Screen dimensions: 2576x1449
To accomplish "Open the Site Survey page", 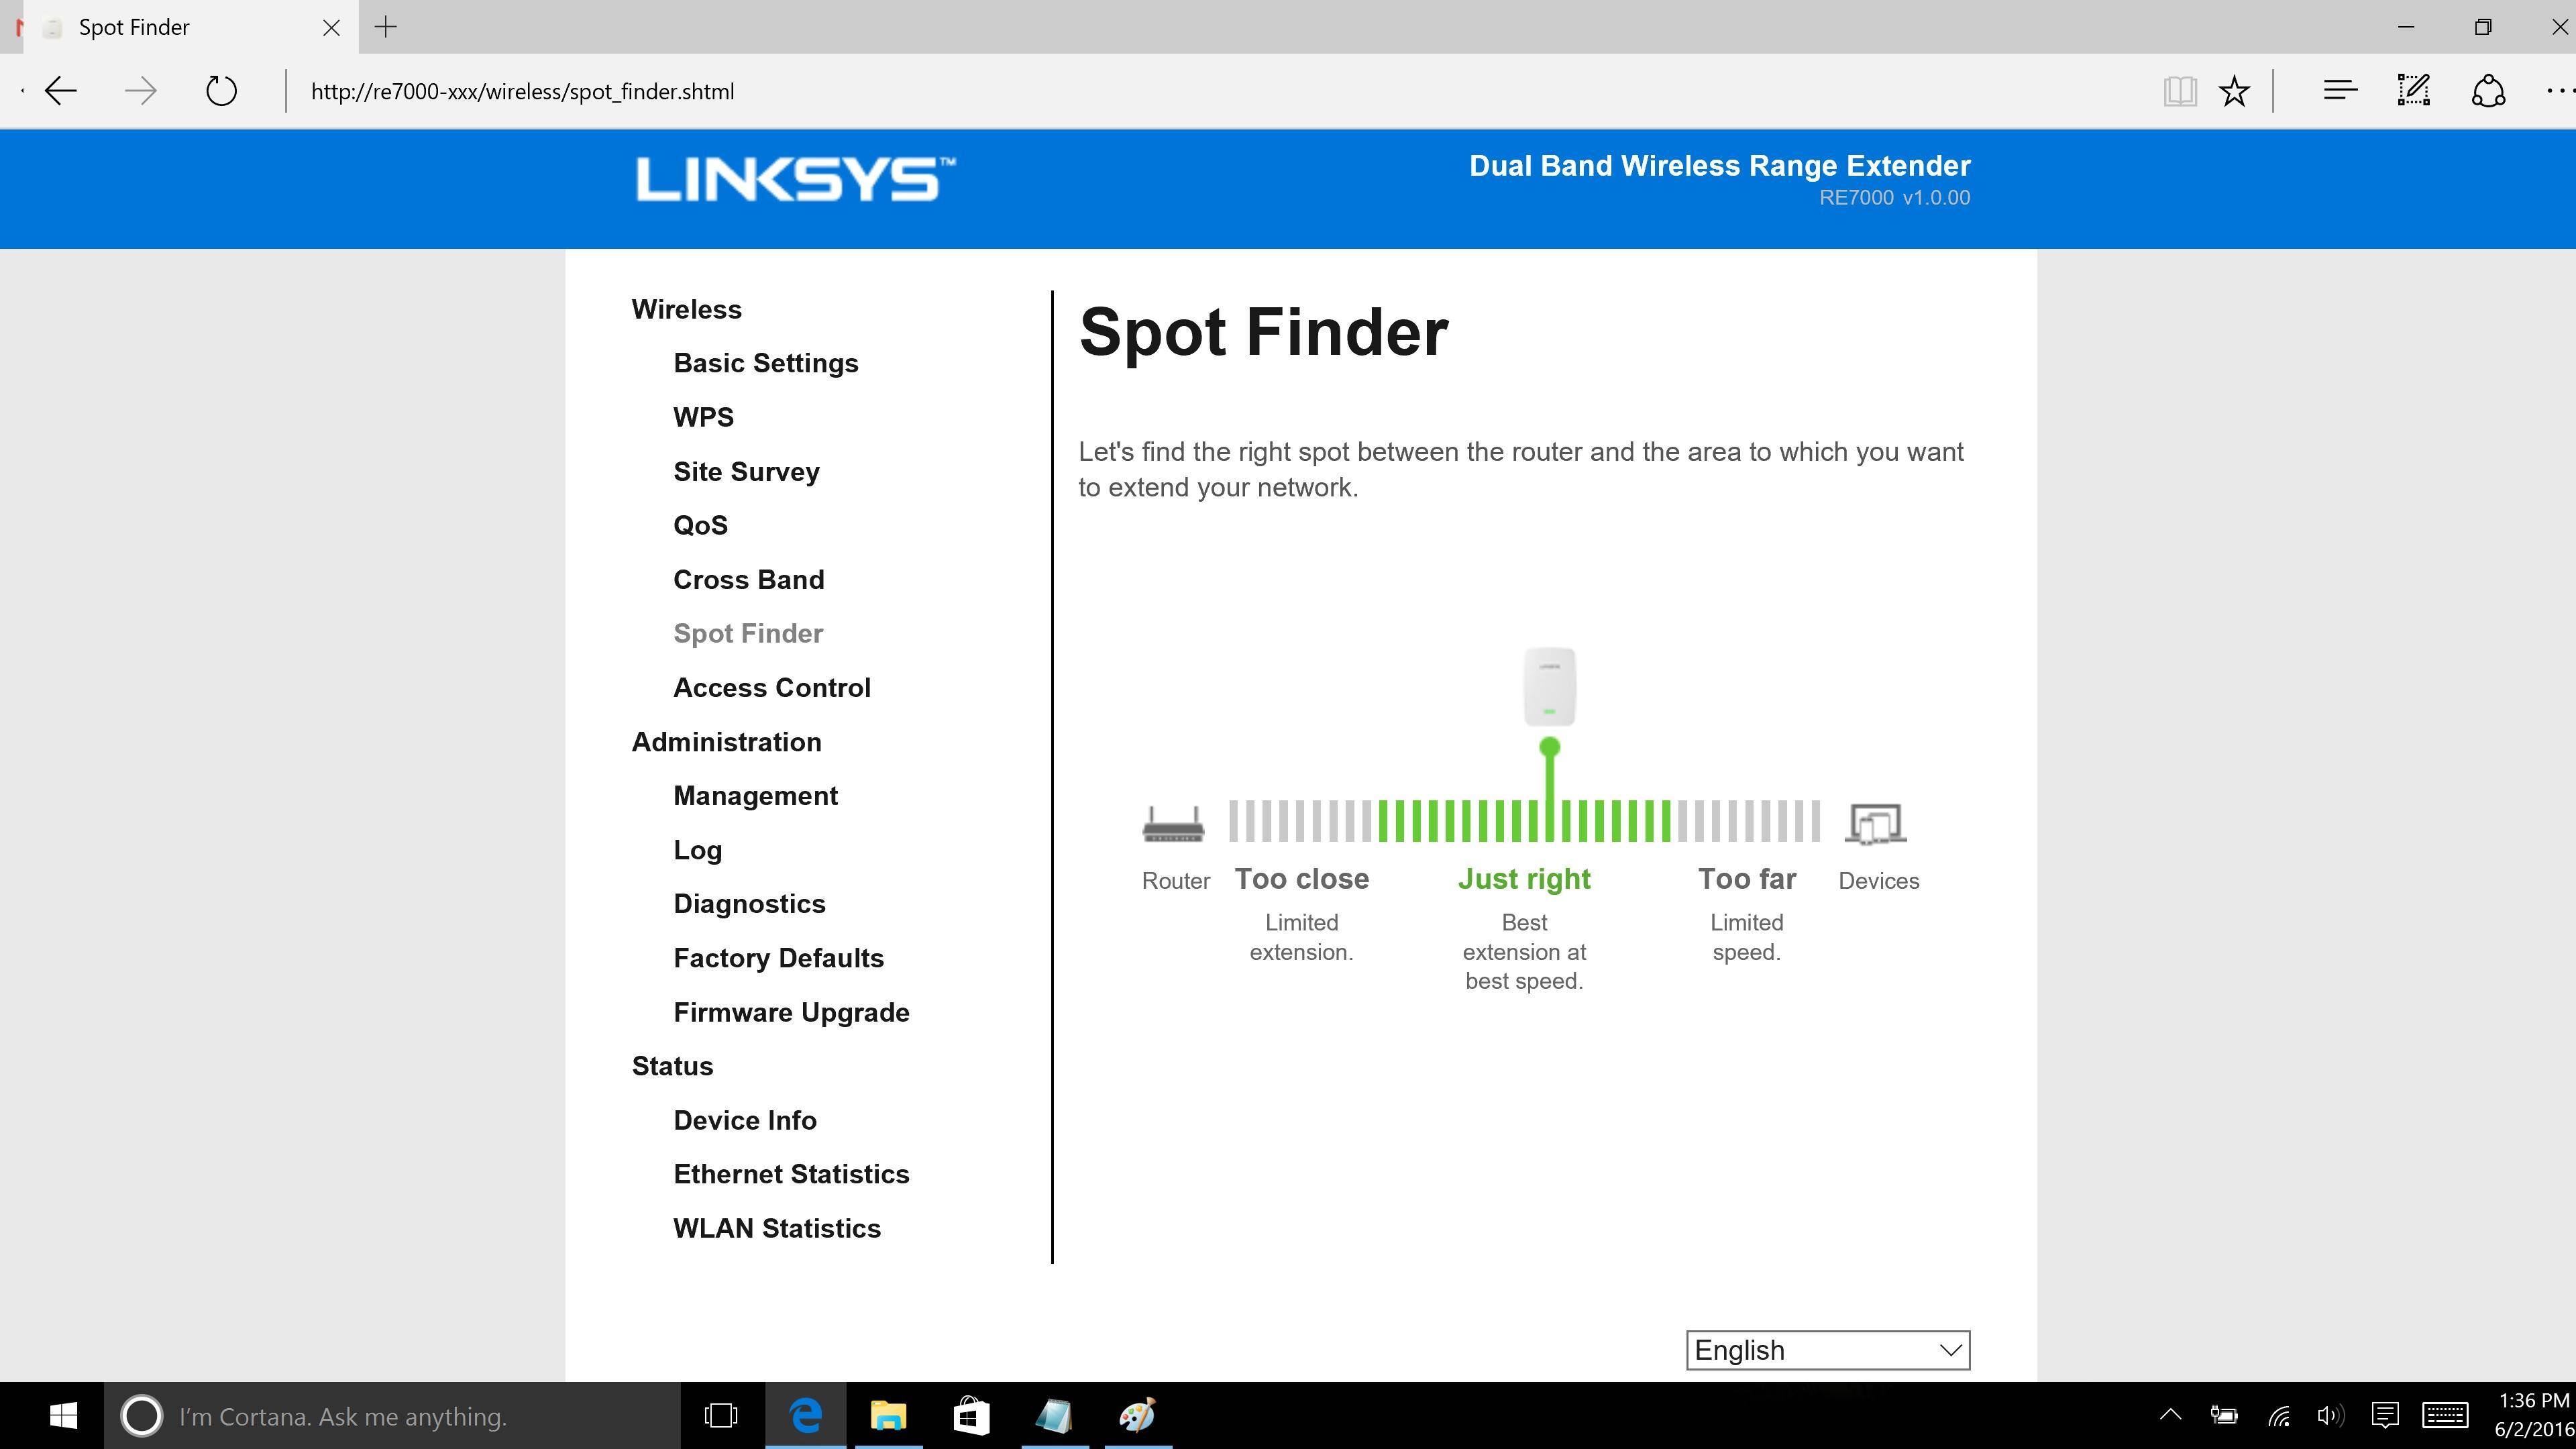I will (x=746, y=471).
